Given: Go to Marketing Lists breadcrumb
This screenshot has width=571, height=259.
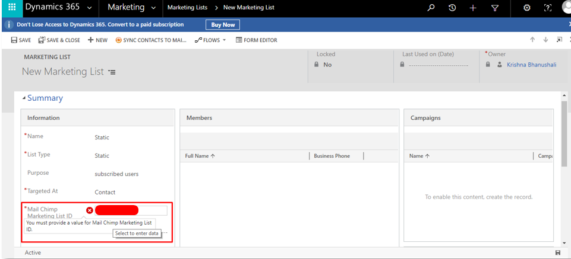Looking at the screenshot, I should [x=187, y=7].
